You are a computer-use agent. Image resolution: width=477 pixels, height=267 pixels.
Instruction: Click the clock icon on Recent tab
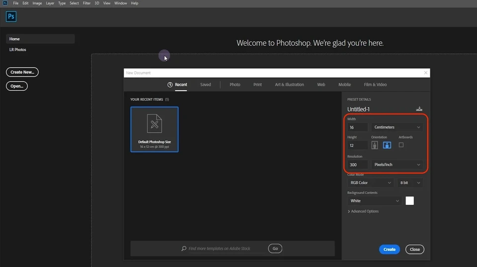click(x=170, y=85)
